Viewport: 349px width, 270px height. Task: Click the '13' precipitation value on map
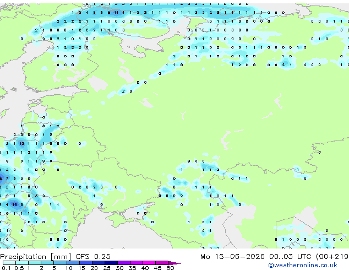pyautogui.click(x=21, y=144)
